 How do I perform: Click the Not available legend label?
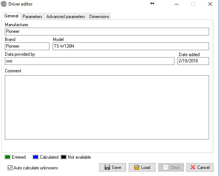(x=79, y=157)
